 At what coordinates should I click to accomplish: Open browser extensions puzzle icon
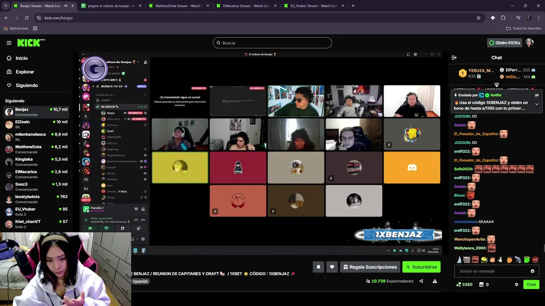click(x=503, y=18)
